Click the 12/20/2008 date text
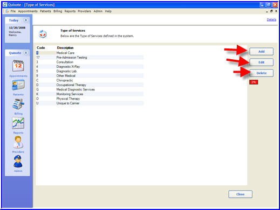This screenshot has height=210, width=280. pyautogui.click(x=17, y=27)
